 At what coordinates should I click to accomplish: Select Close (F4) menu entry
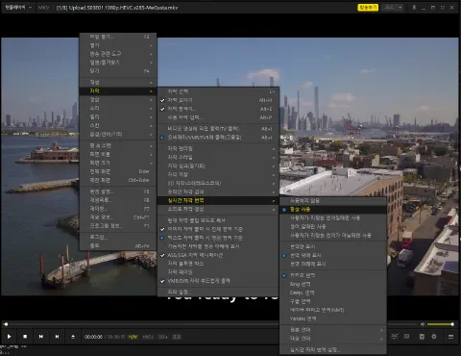(118, 71)
